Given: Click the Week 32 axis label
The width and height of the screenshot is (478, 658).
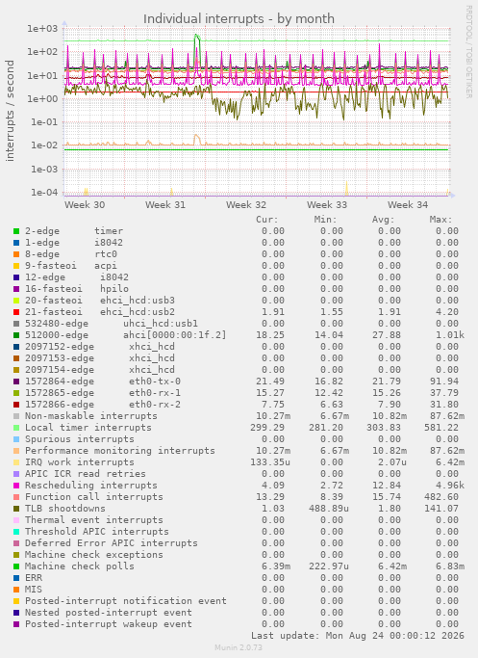Looking at the screenshot, I should [246, 205].
